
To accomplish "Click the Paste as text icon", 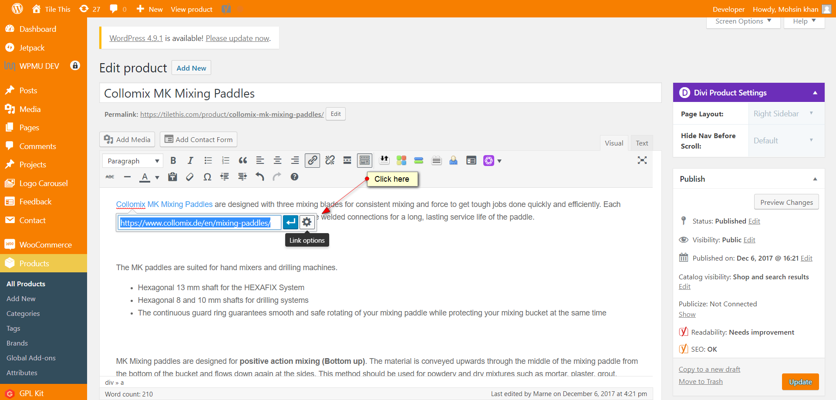I will tap(172, 177).
